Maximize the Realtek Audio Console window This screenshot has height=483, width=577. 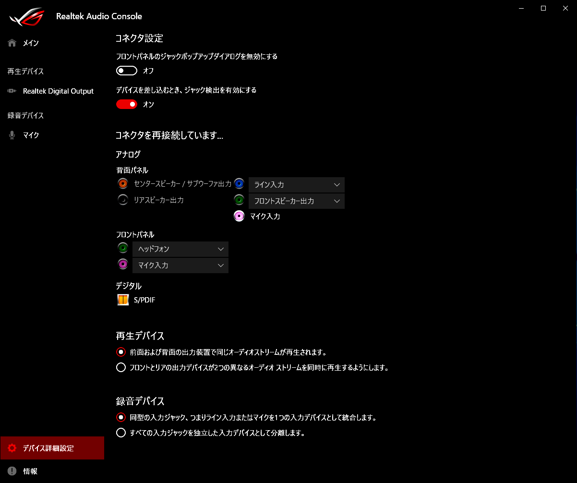tap(543, 8)
